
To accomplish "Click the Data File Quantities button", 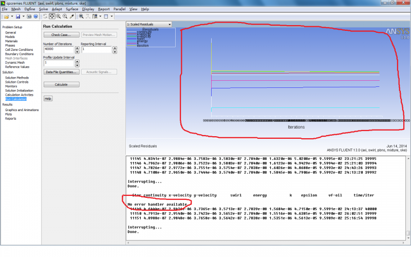I will click(61, 72).
